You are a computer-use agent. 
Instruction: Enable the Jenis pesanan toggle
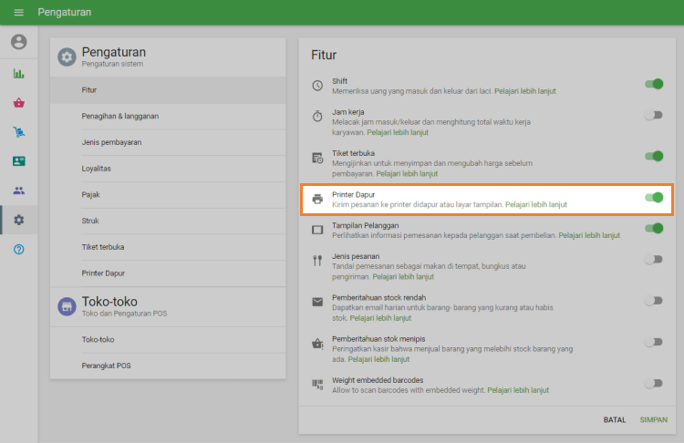coord(653,259)
